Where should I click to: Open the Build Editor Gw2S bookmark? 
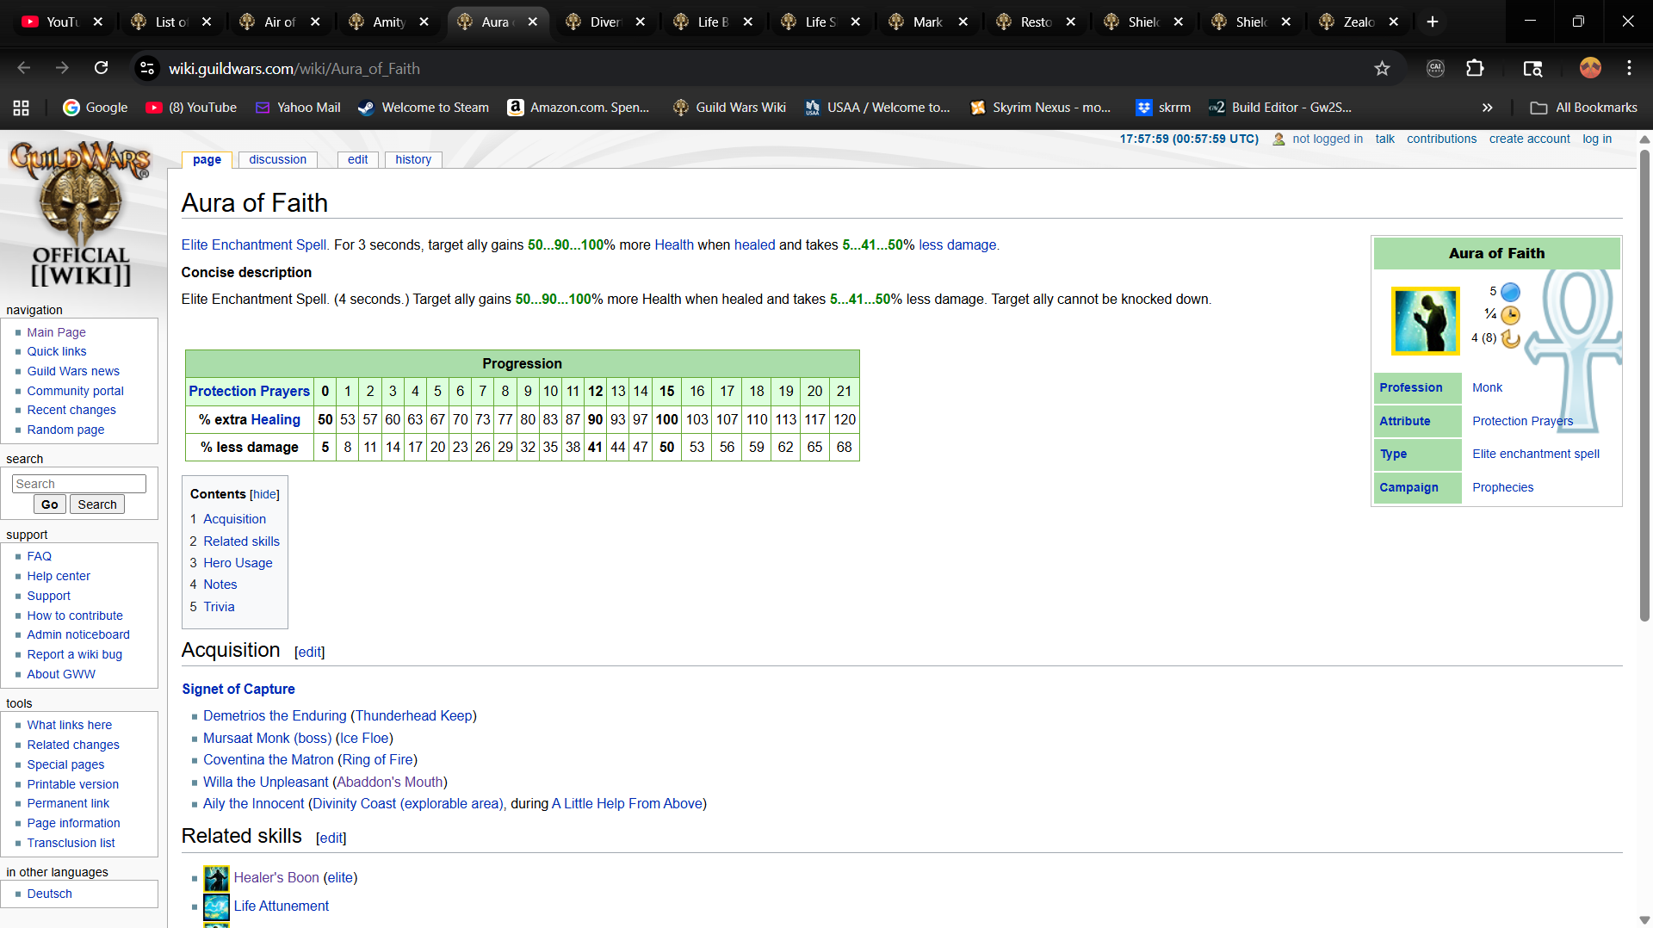[x=1280, y=108]
